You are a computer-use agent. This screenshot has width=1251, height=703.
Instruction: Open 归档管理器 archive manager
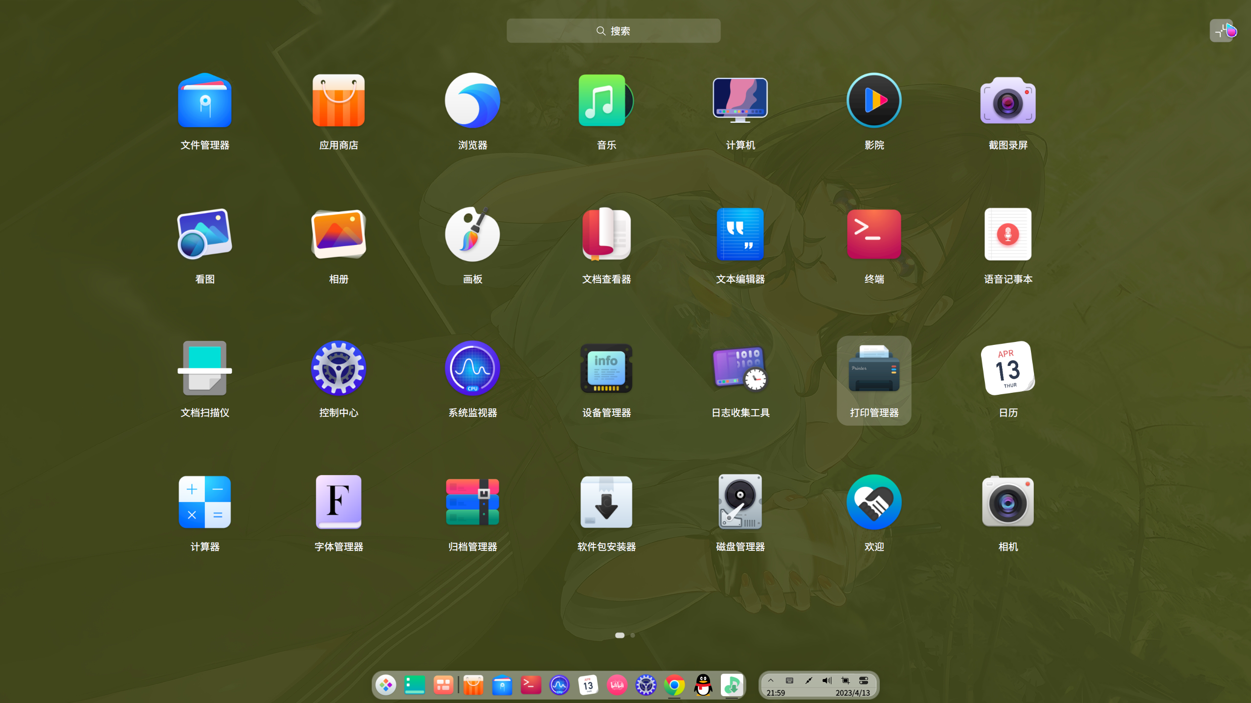tap(472, 502)
